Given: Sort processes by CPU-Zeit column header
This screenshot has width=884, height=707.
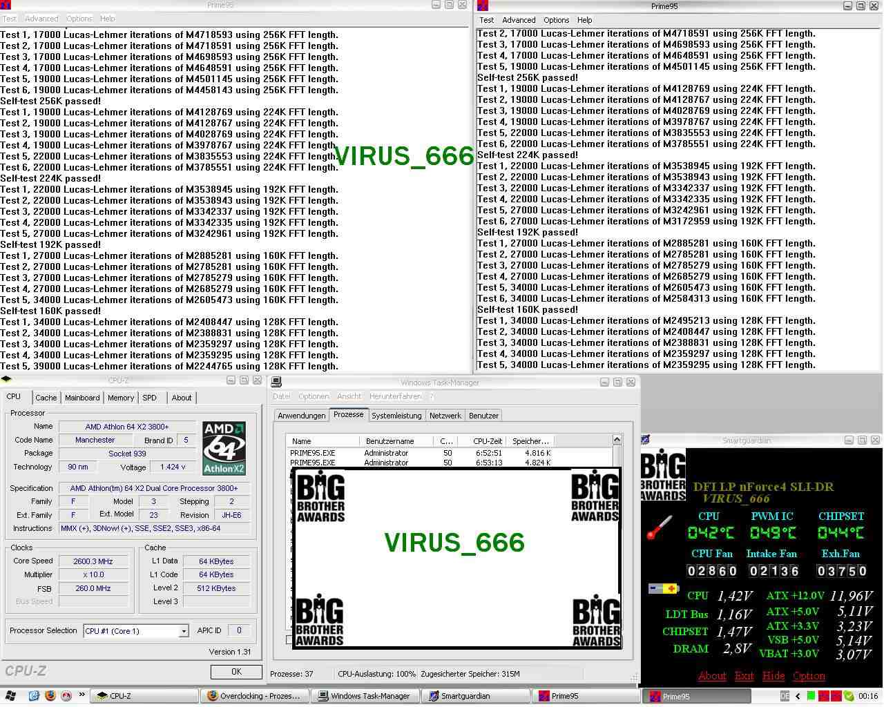Looking at the screenshot, I should click(481, 440).
